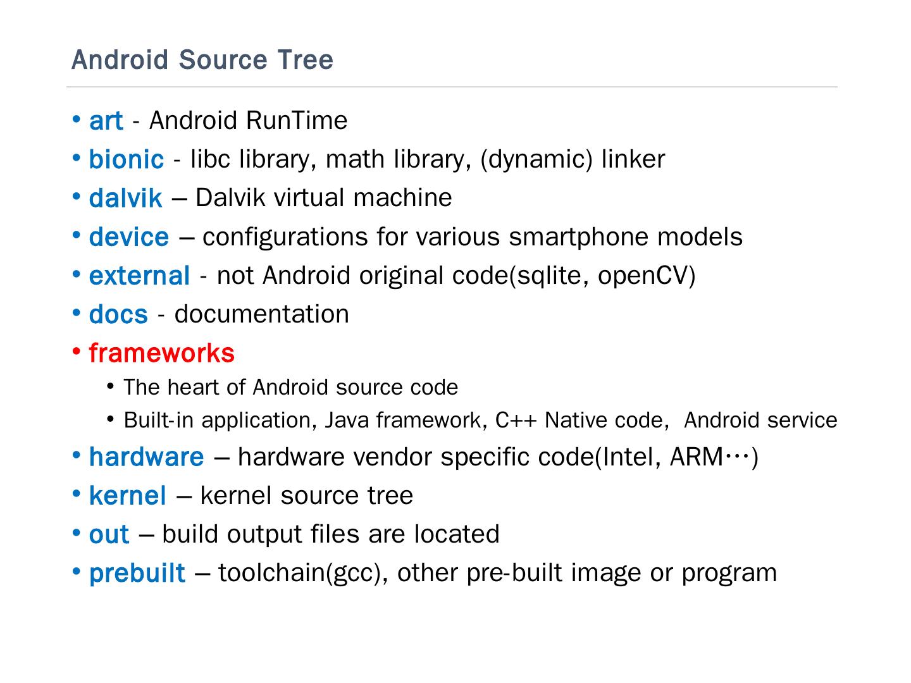Click the blue "dalvik" keyword
Screen dimensions: 911x683
(125, 199)
